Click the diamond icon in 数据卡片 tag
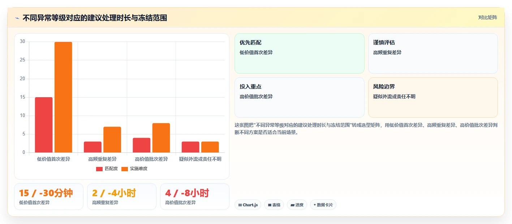512x224 pixels. click(315, 205)
